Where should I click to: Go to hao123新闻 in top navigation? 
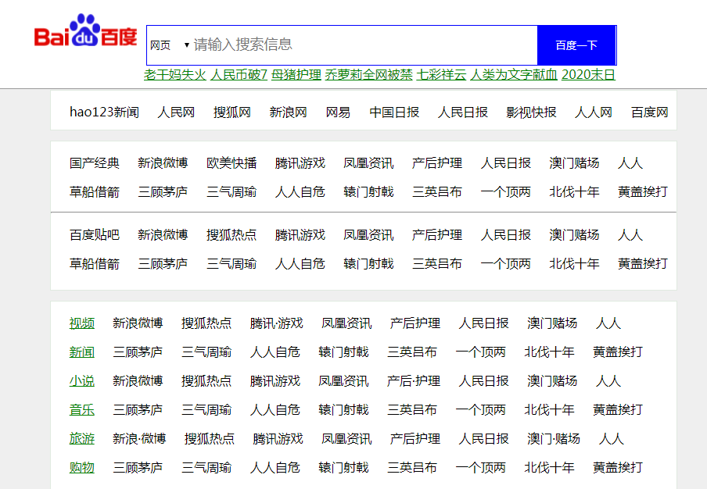point(104,112)
